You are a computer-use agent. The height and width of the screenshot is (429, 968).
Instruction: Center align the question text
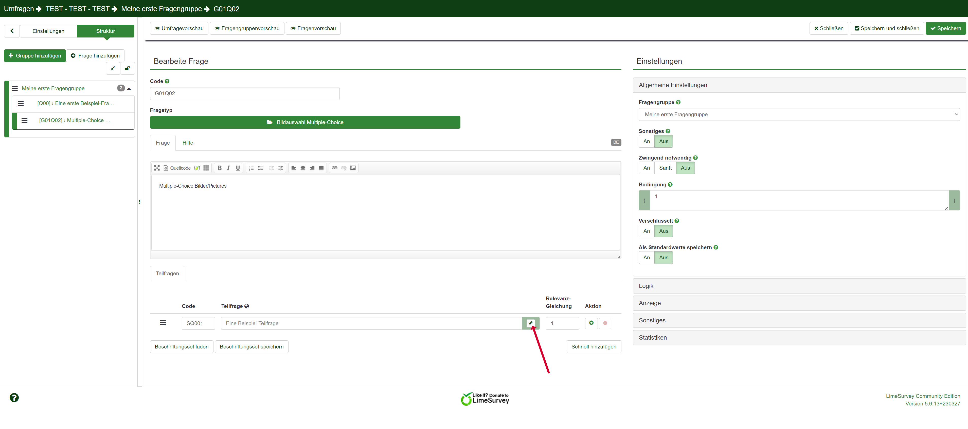pos(302,168)
